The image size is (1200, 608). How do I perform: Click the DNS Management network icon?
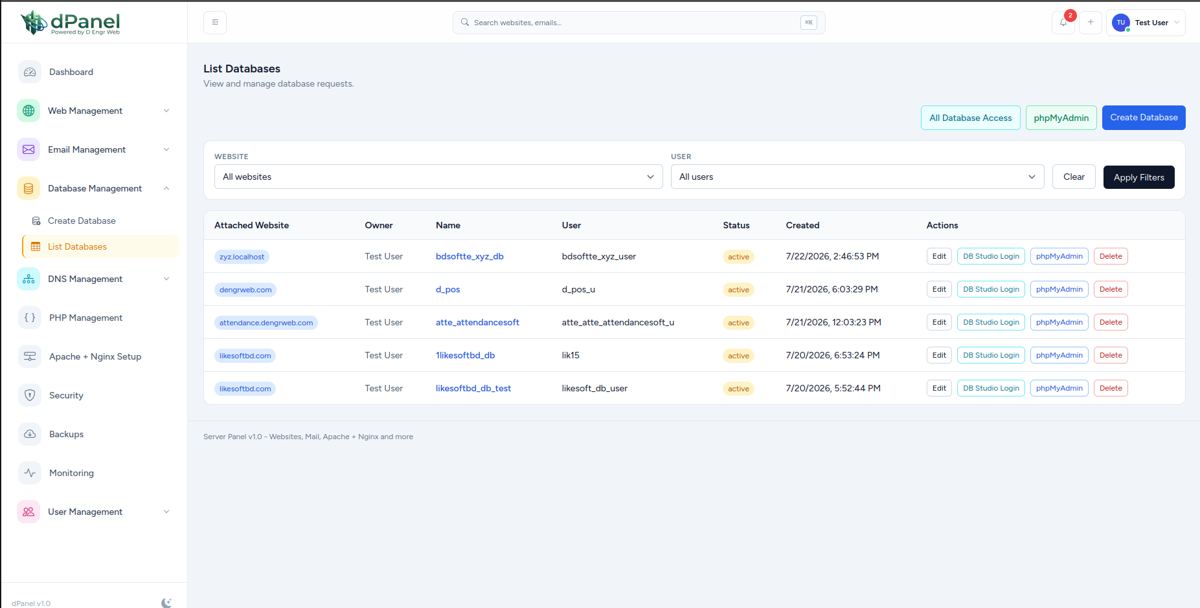tap(28, 279)
